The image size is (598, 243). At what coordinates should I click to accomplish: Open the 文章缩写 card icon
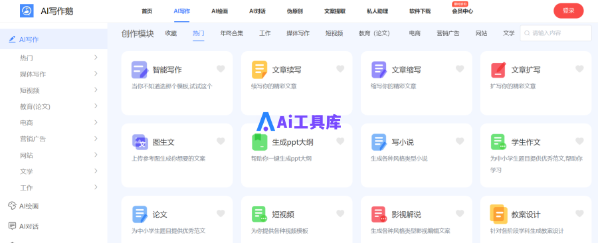[x=379, y=70]
